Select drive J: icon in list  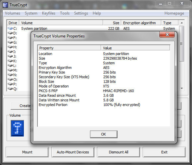(x=10, y=56)
